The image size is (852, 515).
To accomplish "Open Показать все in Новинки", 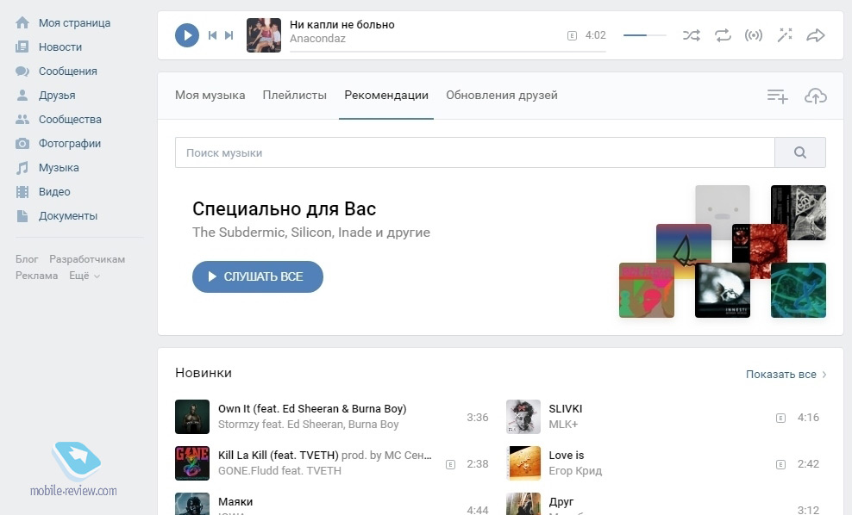I will coord(786,375).
